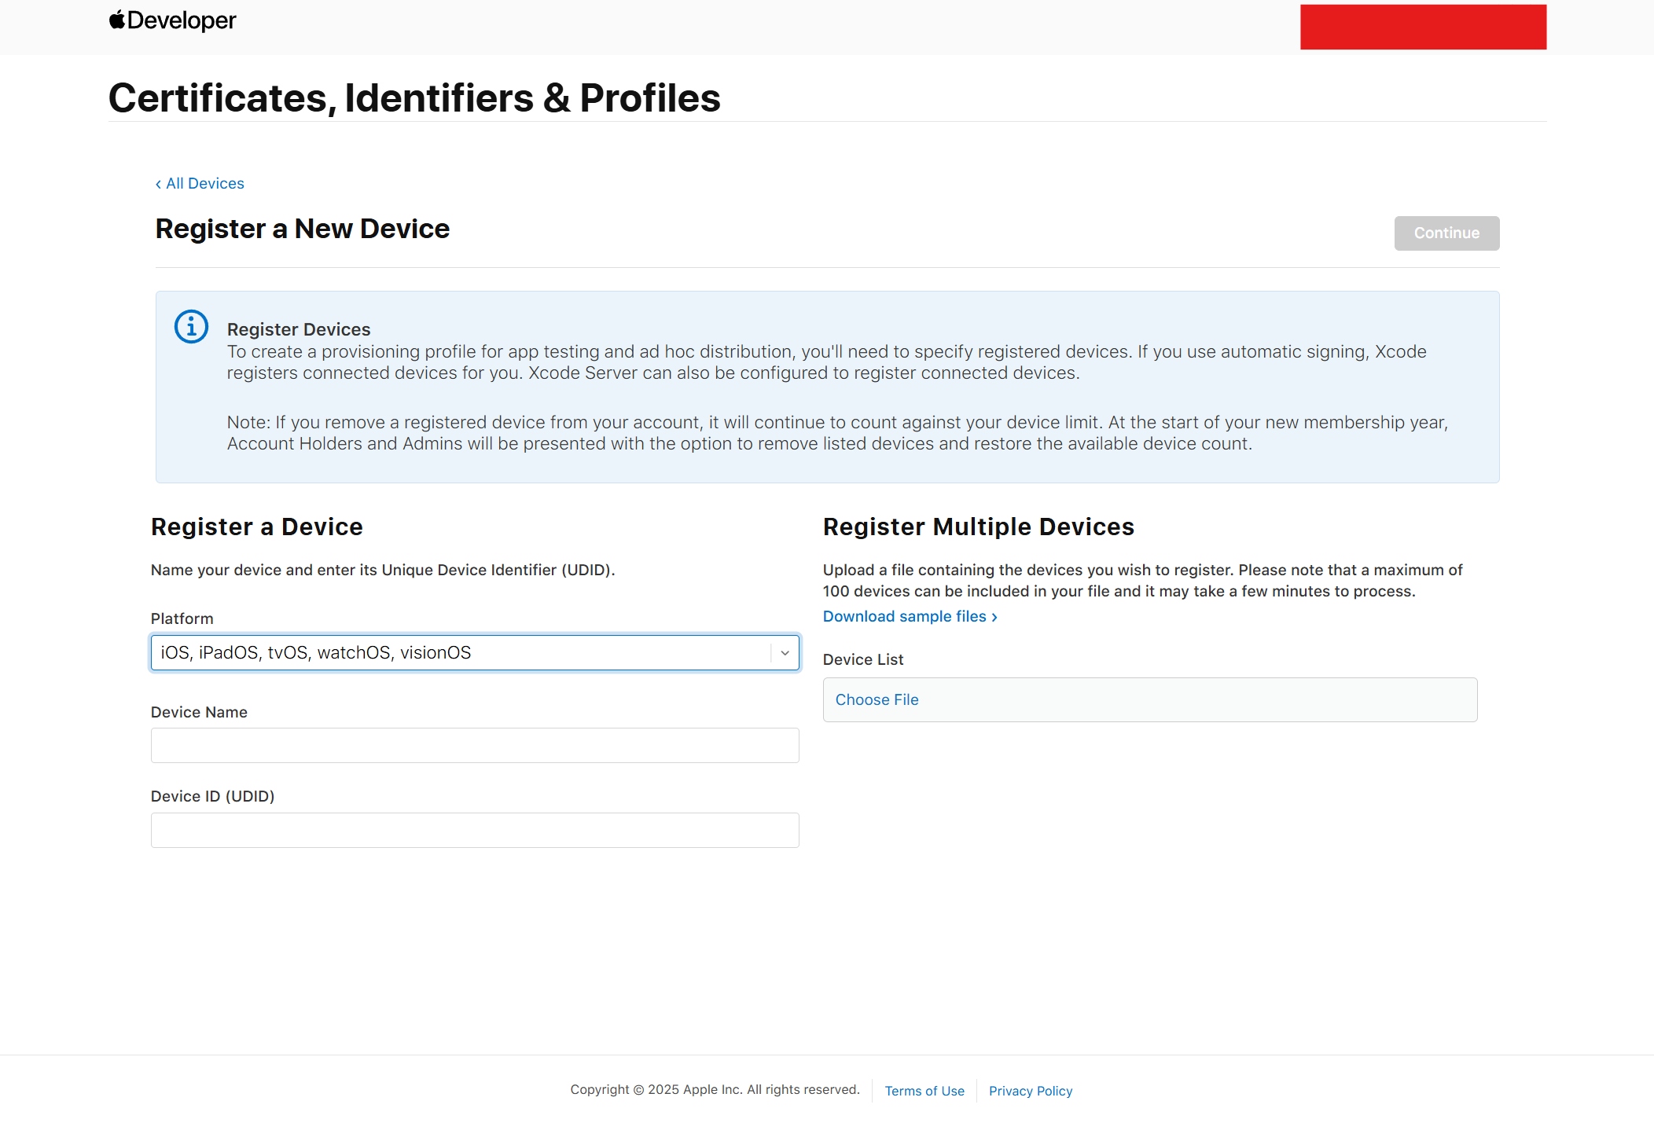Viewport: 1654px width, 1123px height.
Task: Click the Register Devices info box heading
Action: coord(299,329)
